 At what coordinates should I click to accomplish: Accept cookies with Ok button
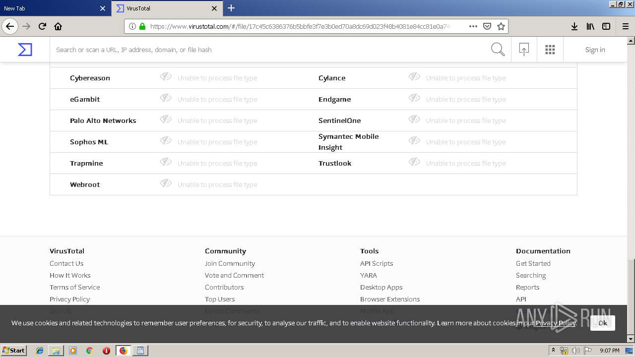point(603,323)
